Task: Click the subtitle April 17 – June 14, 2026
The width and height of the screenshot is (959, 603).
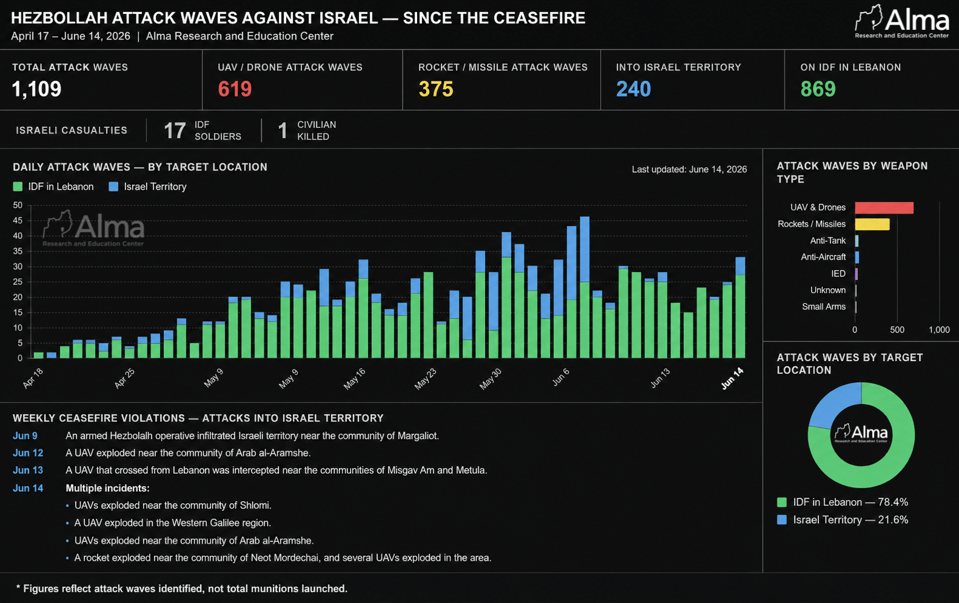Action: click(70, 36)
